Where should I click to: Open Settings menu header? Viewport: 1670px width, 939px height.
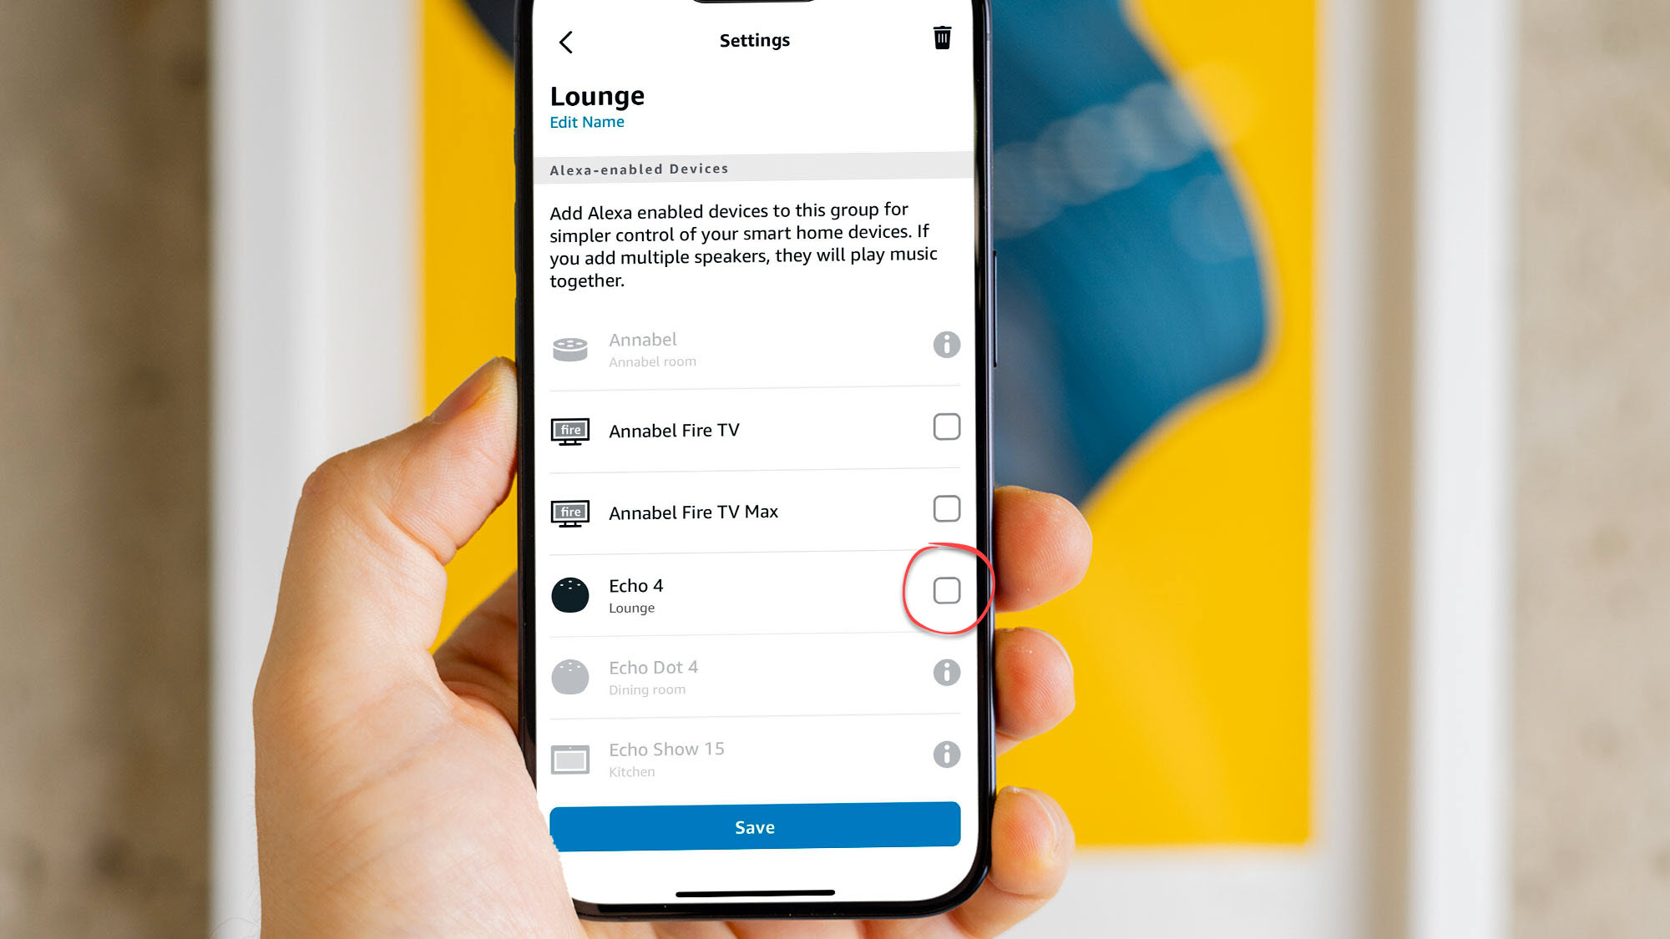coord(753,40)
